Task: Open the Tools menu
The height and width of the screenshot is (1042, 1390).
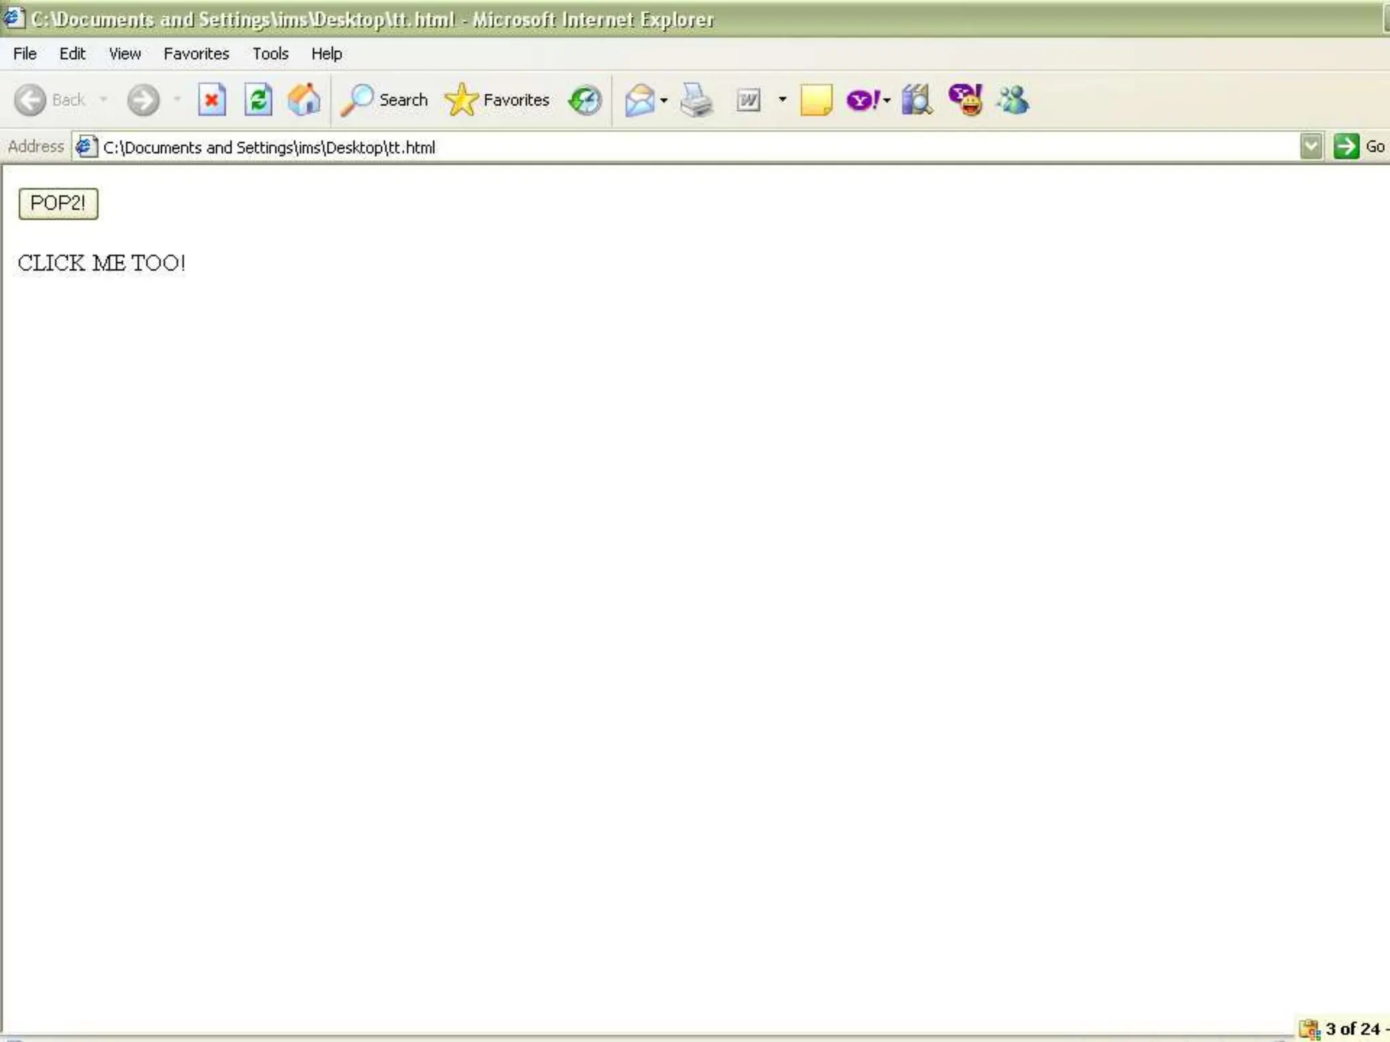Action: tap(270, 54)
